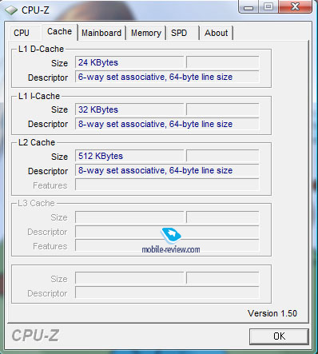The image size is (318, 354).
Task: Click the OK button
Action: (x=279, y=336)
